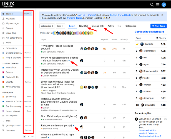Select the Articles & Guides category
The image size is (171, 139).
coord(14,101)
